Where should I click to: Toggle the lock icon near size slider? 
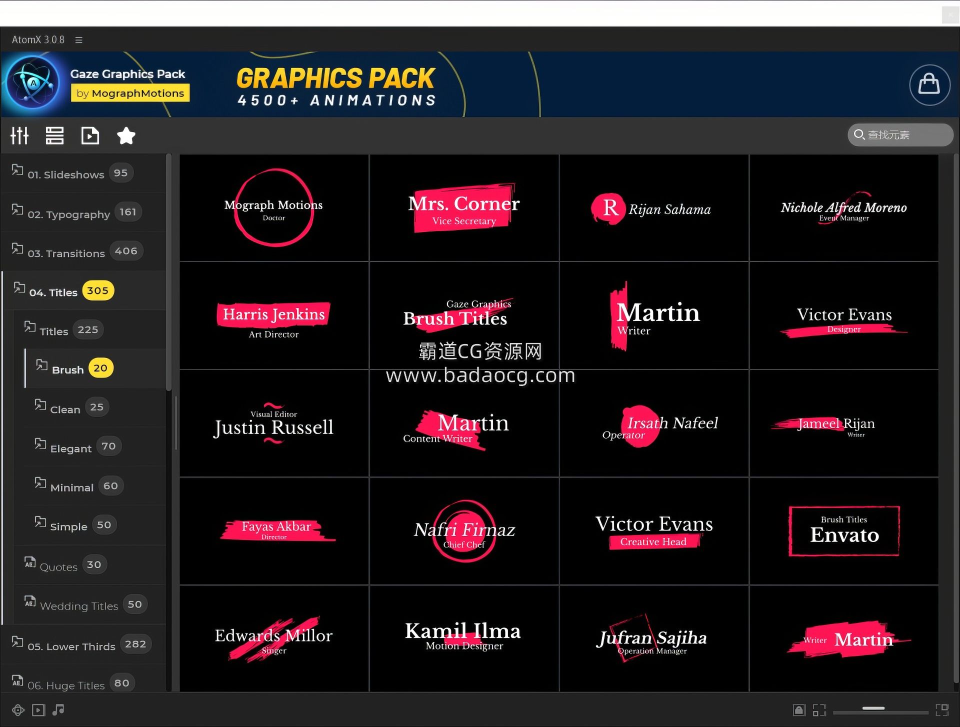[x=799, y=710]
